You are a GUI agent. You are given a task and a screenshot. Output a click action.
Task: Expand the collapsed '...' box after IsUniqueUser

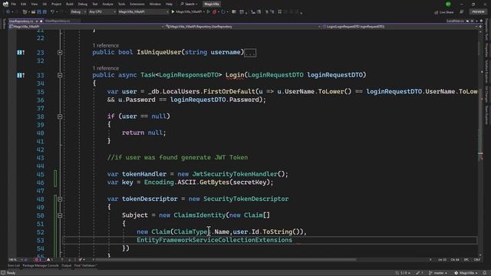(250, 53)
